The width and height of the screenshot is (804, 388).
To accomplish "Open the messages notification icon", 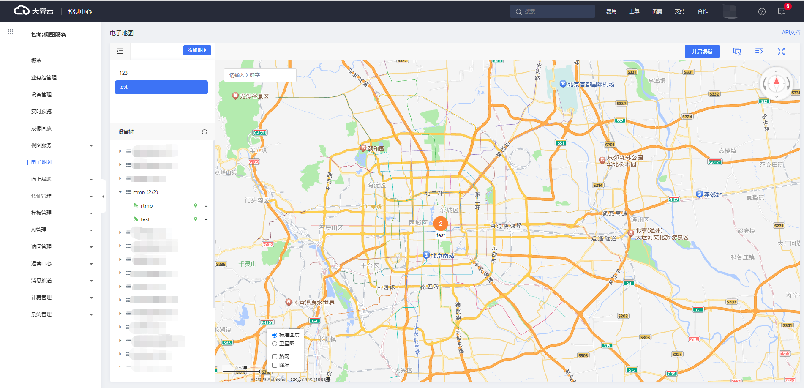I will pyautogui.click(x=782, y=11).
